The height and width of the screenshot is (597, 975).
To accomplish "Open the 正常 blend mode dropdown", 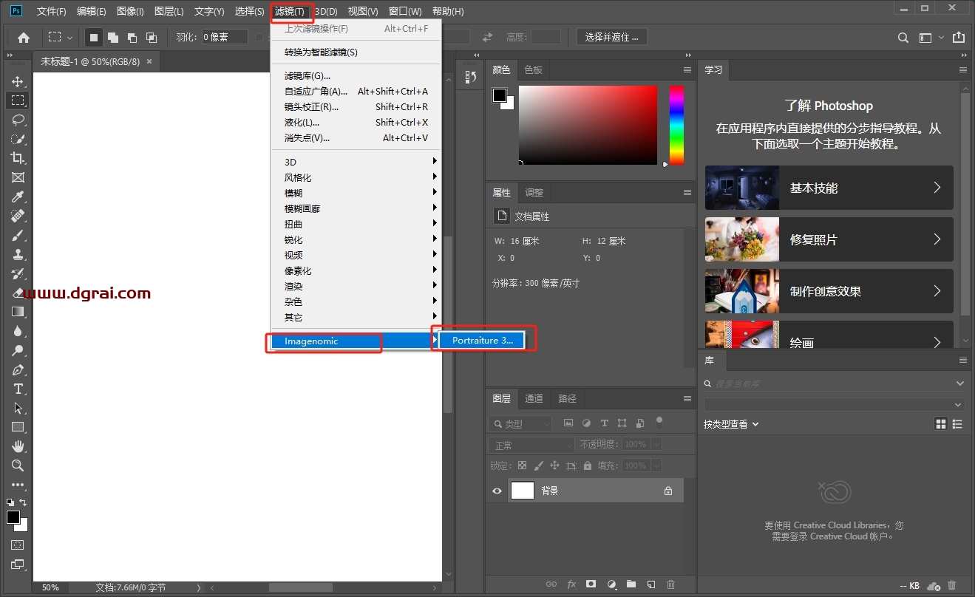I will pos(531,446).
